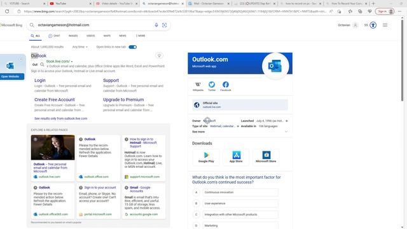This screenshot has width=407, height=229.
Task: Open the How to sign in to Hotmail card
Action: pos(144,158)
